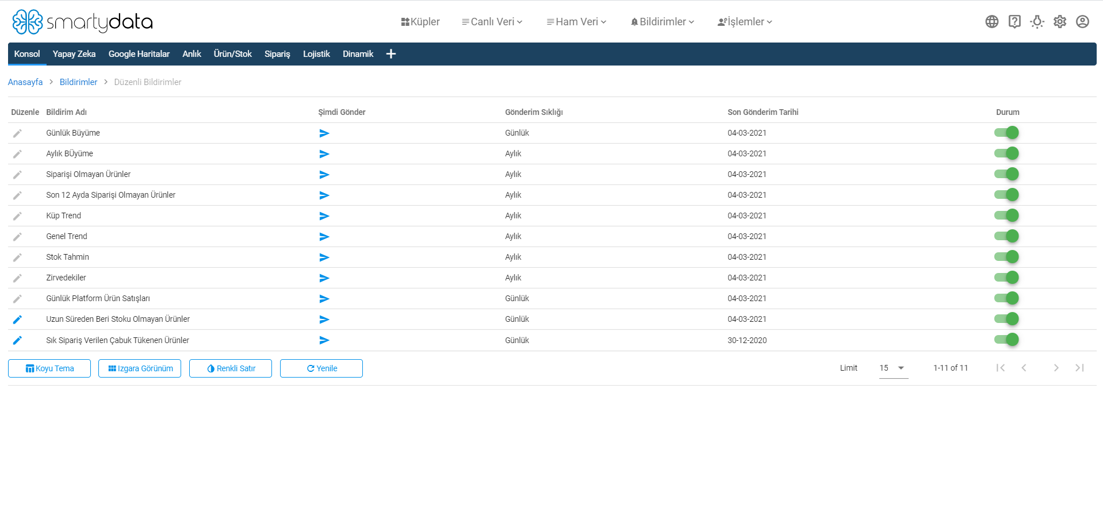This screenshot has height=527, width=1103.
Task: Toggle the Zirvedekiler status
Action: click(x=1006, y=278)
